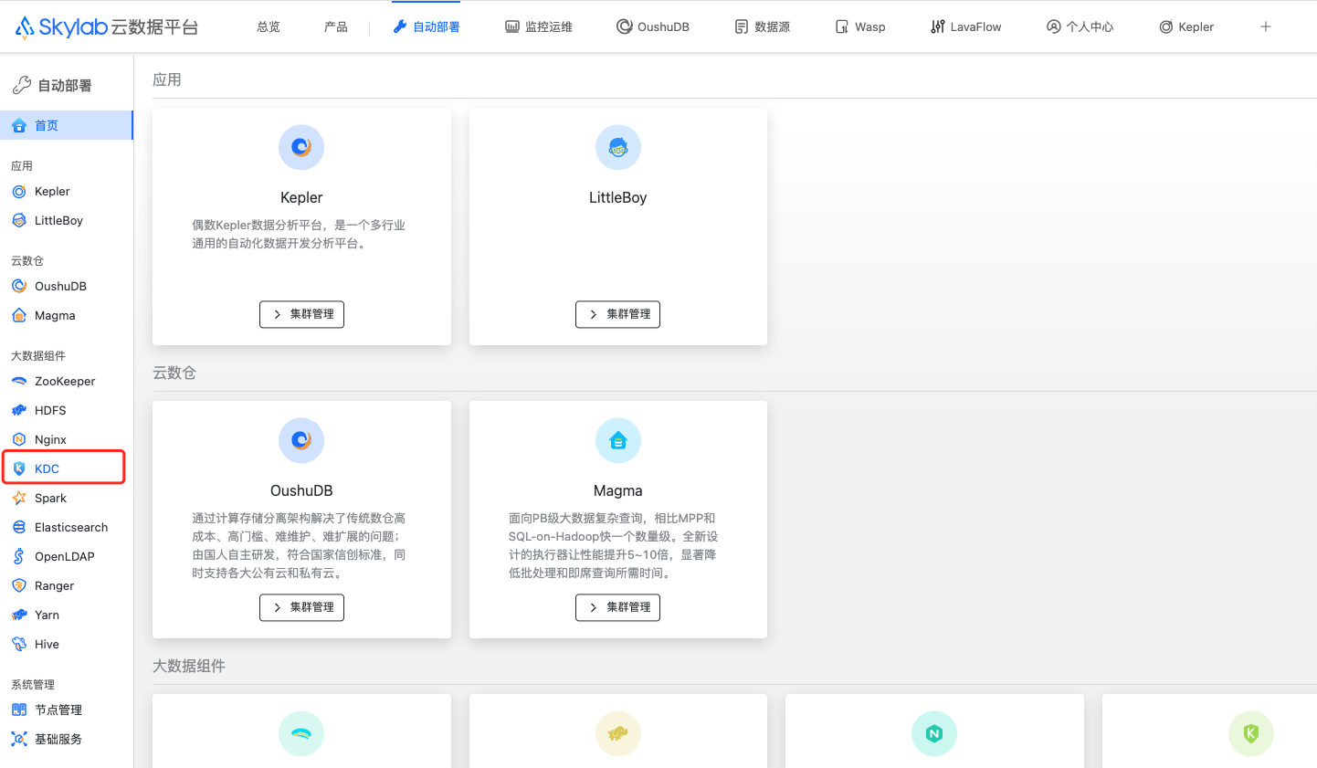Open 集群管理 on the OushuDB card
This screenshot has width=1317, height=768.
coord(301,607)
